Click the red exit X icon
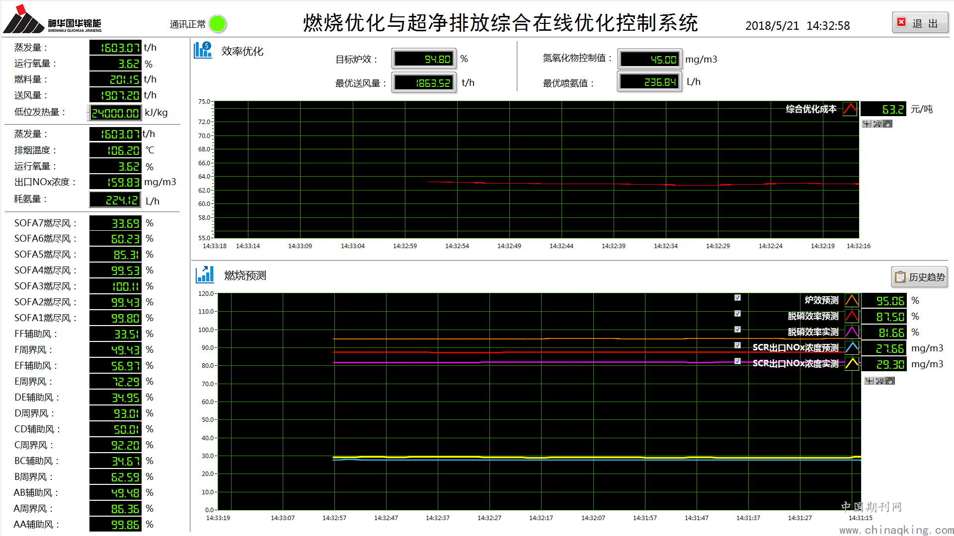Viewport: 954px width, 536px height. tap(901, 22)
